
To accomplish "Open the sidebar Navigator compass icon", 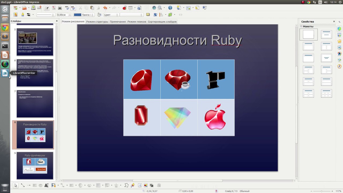I will tap(339, 66).
